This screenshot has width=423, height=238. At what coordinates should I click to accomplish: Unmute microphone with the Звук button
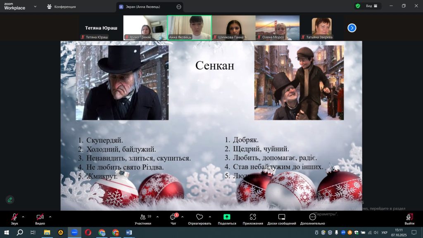coord(14,217)
